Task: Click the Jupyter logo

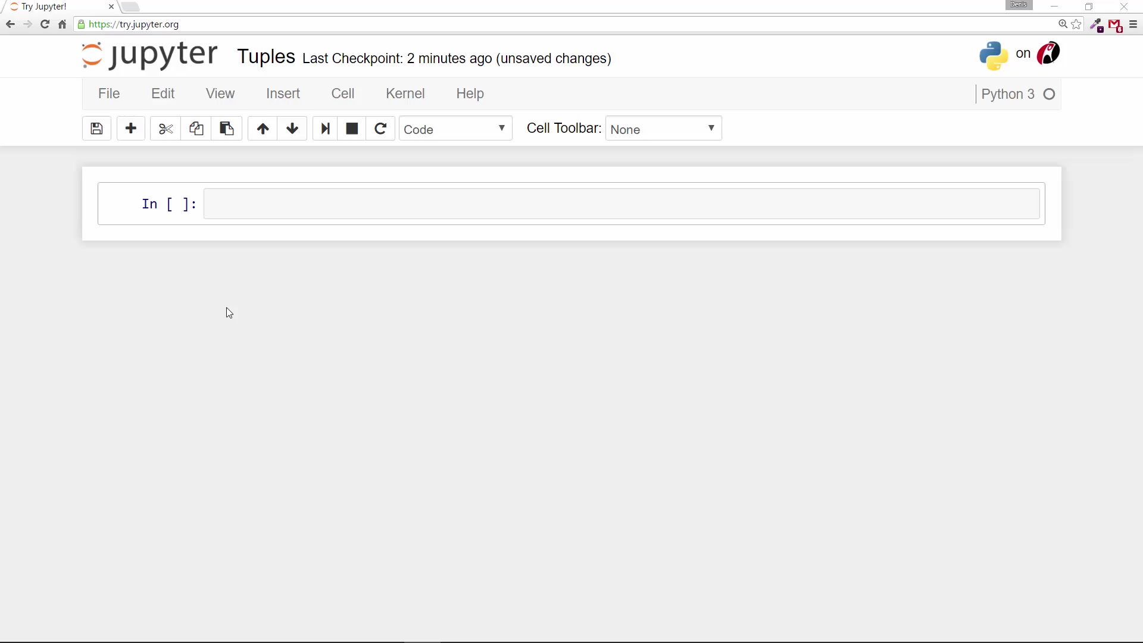Action: [x=150, y=55]
